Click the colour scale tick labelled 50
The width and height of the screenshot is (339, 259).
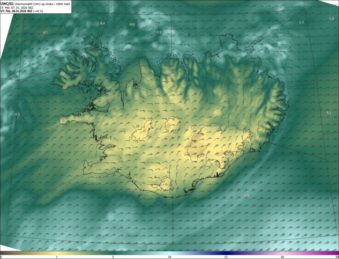click(x=337, y=257)
